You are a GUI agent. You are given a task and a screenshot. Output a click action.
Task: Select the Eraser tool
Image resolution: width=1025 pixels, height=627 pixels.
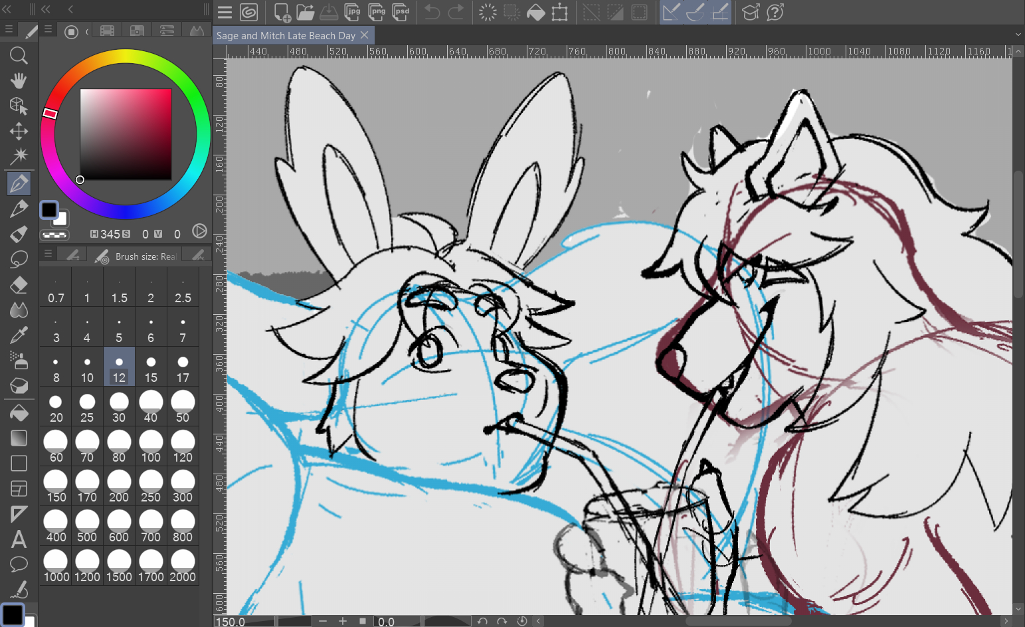(19, 285)
